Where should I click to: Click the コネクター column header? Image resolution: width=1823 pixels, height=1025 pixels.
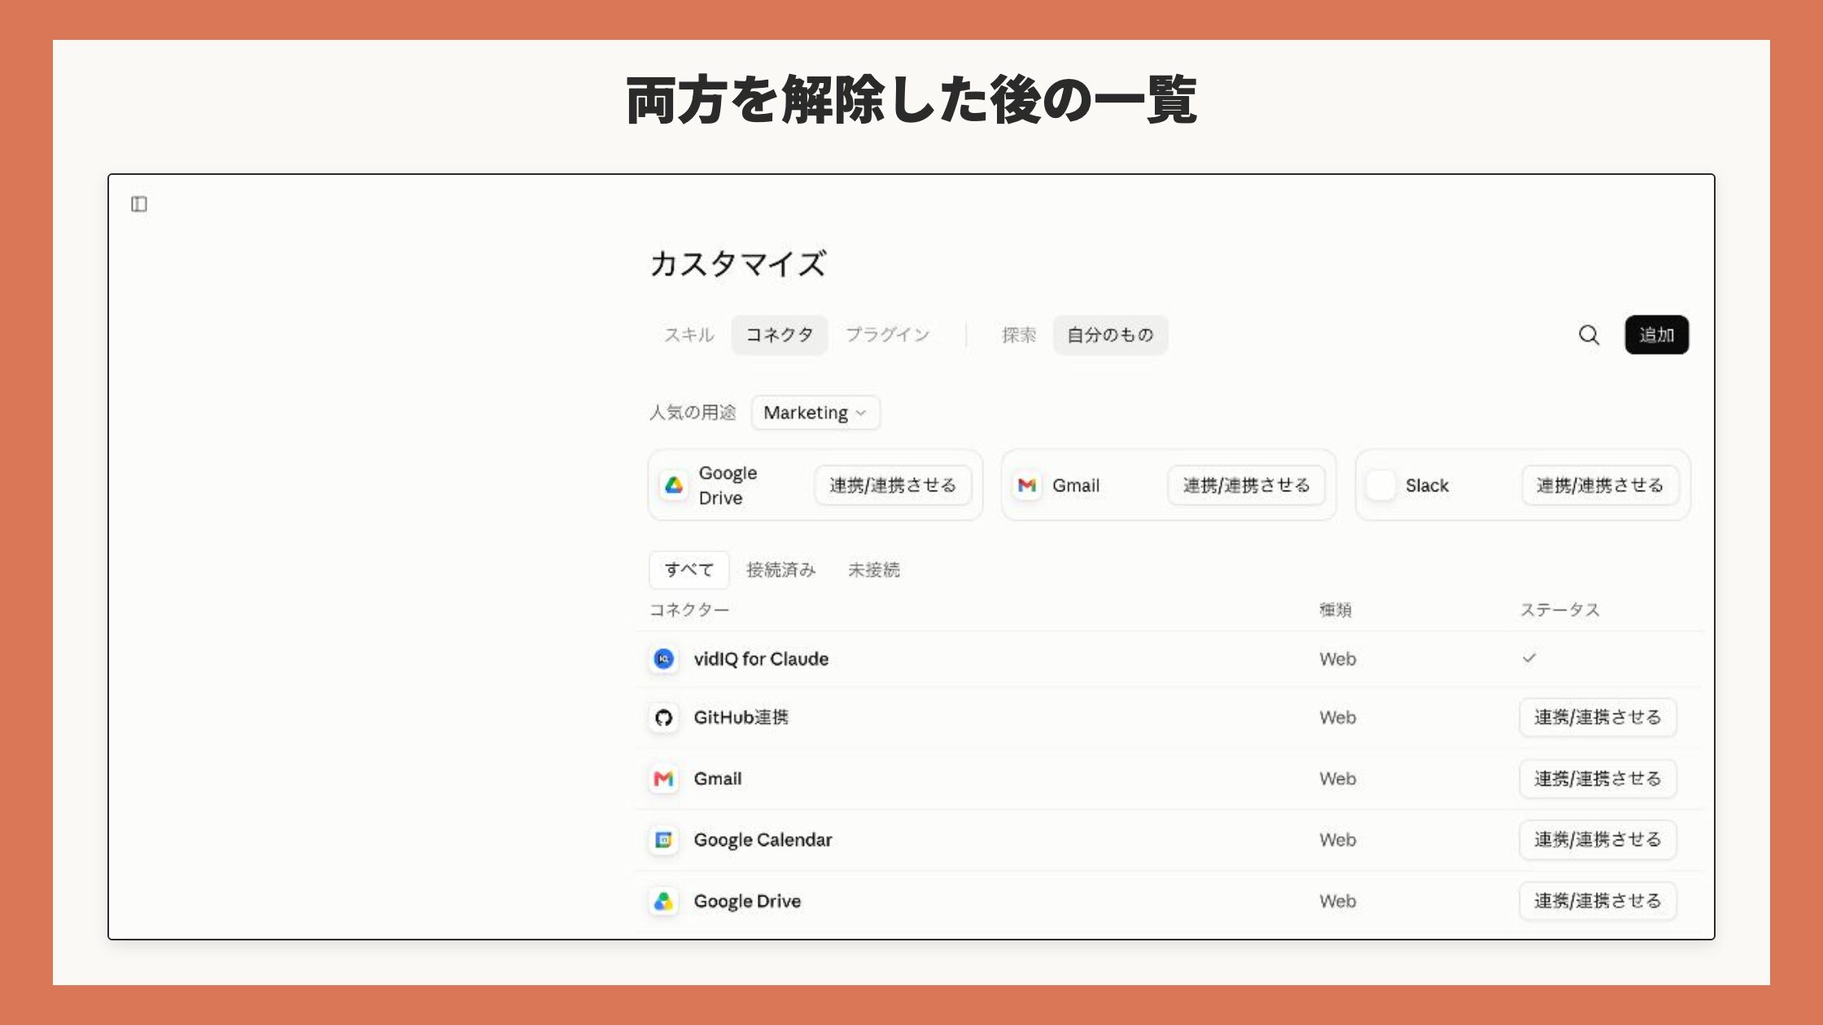tap(689, 610)
